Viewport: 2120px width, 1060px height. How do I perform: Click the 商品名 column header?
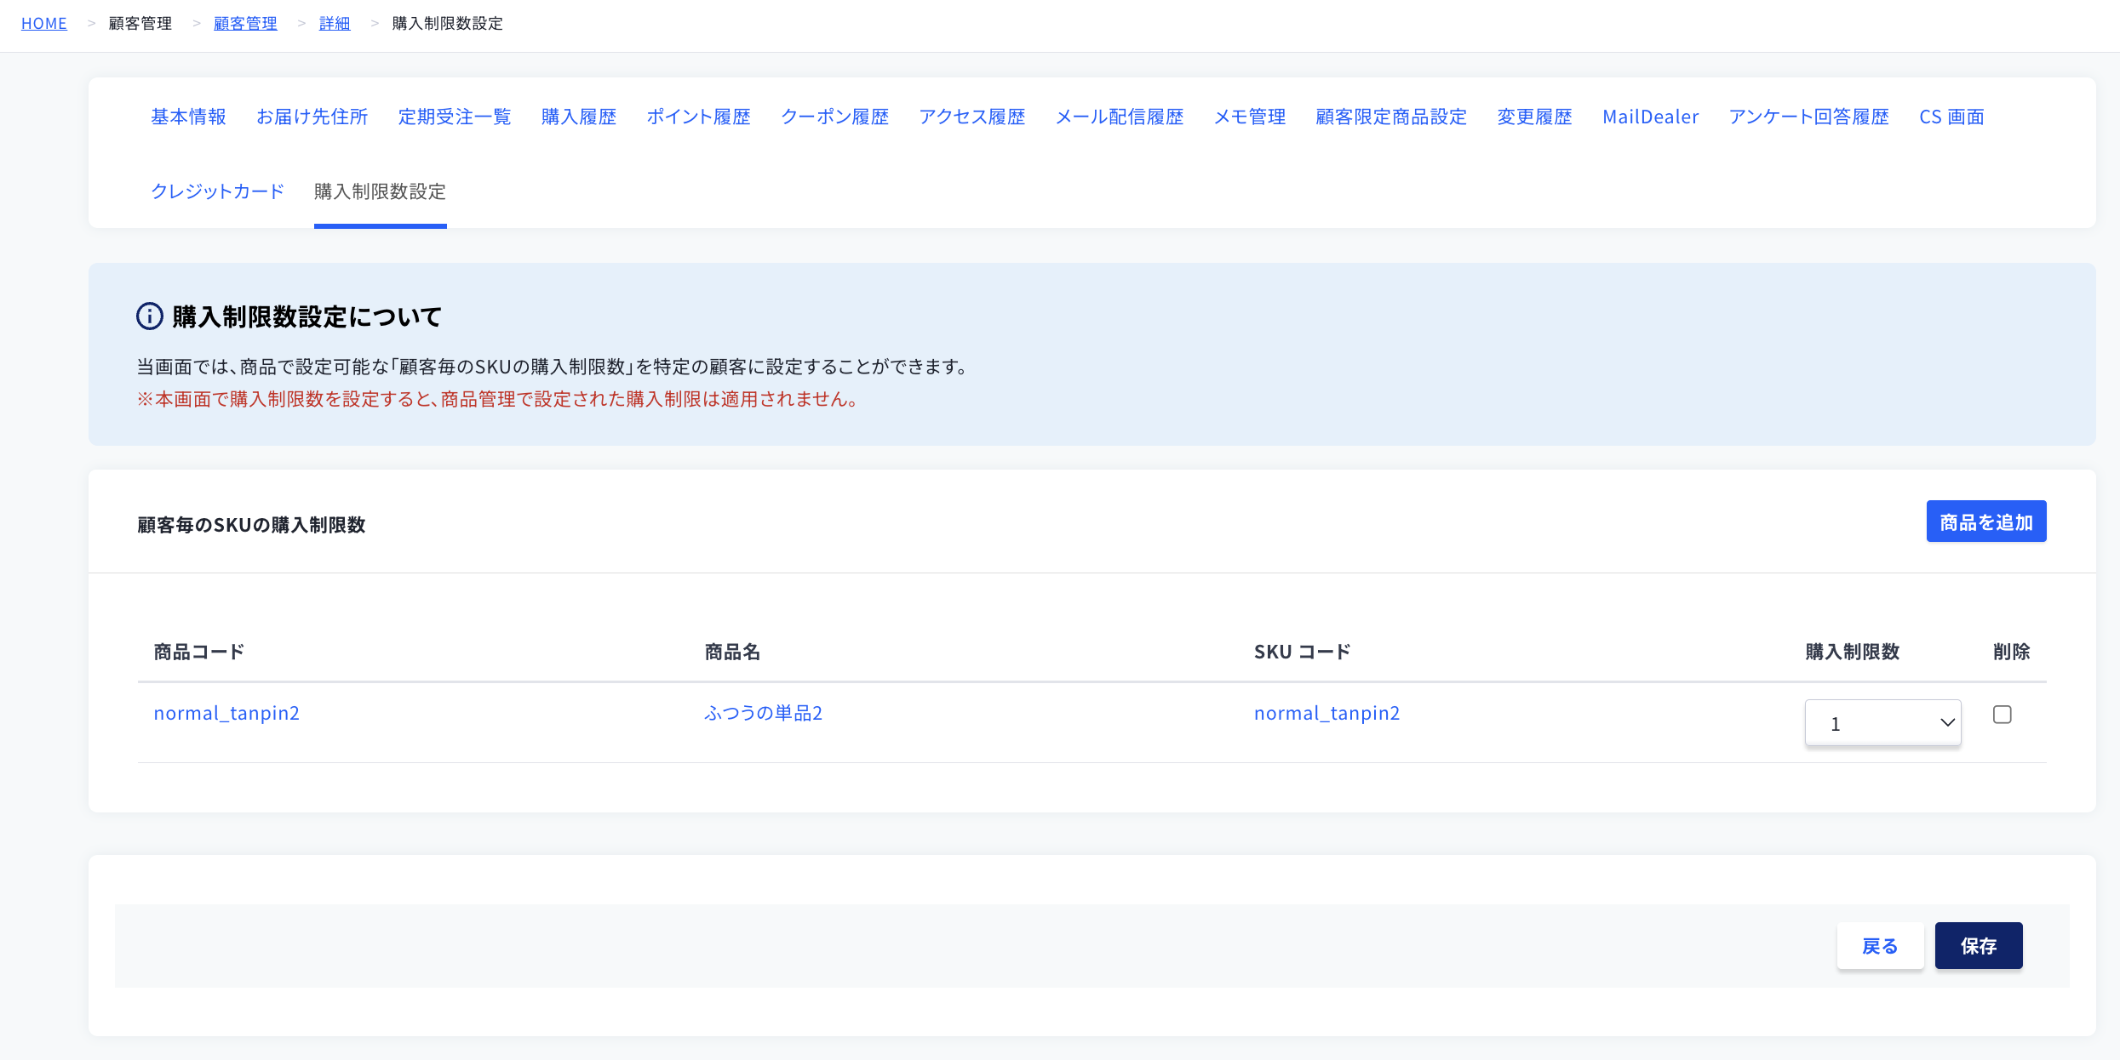(x=732, y=652)
